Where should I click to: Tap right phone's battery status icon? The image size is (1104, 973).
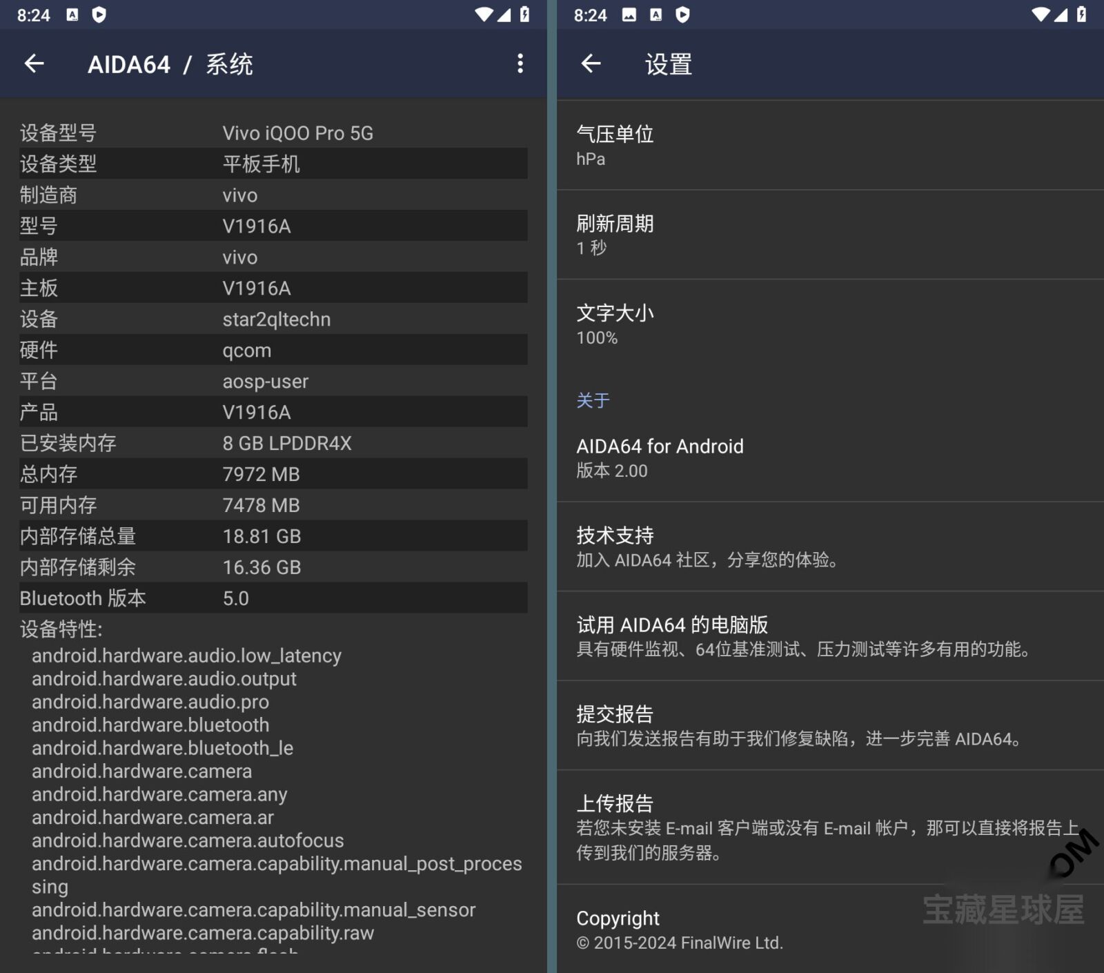(1081, 14)
